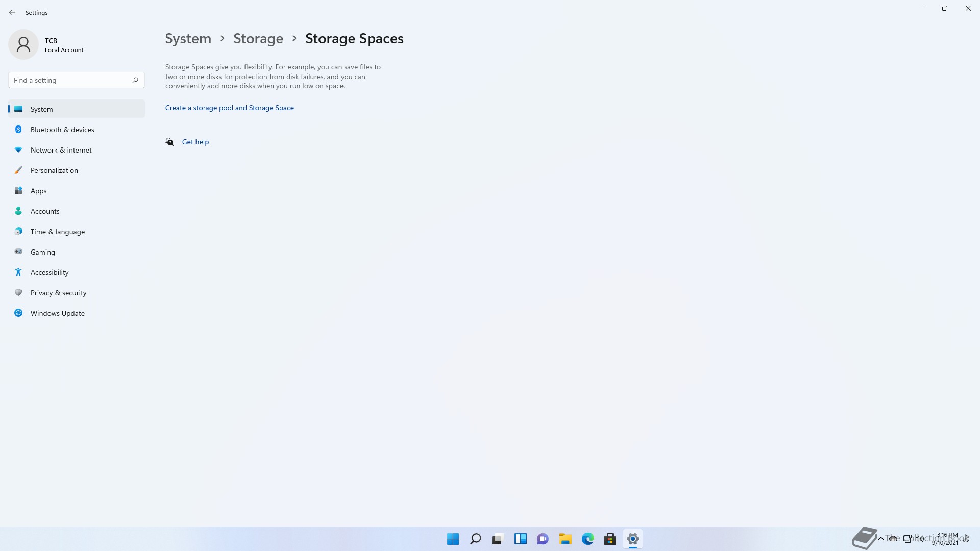Restore down the Settings window
This screenshot has width=980, height=551.
pos(945,8)
